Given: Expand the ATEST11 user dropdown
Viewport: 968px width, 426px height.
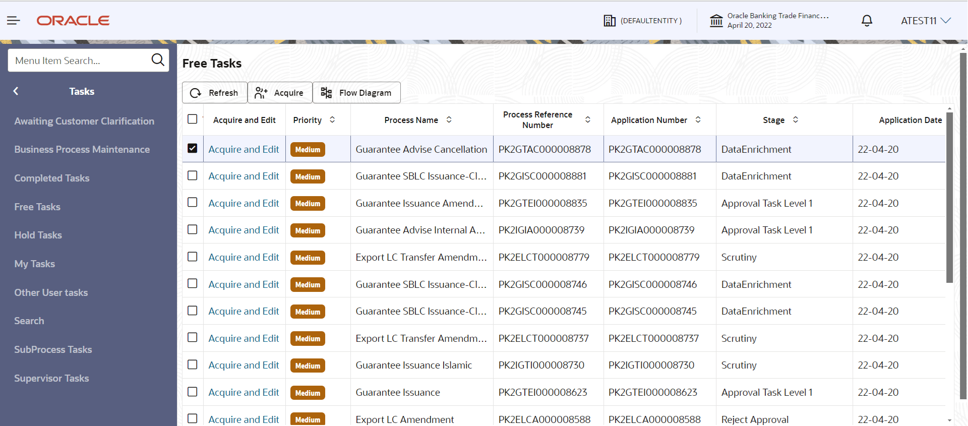Looking at the screenshot, I should coord(926,21).
